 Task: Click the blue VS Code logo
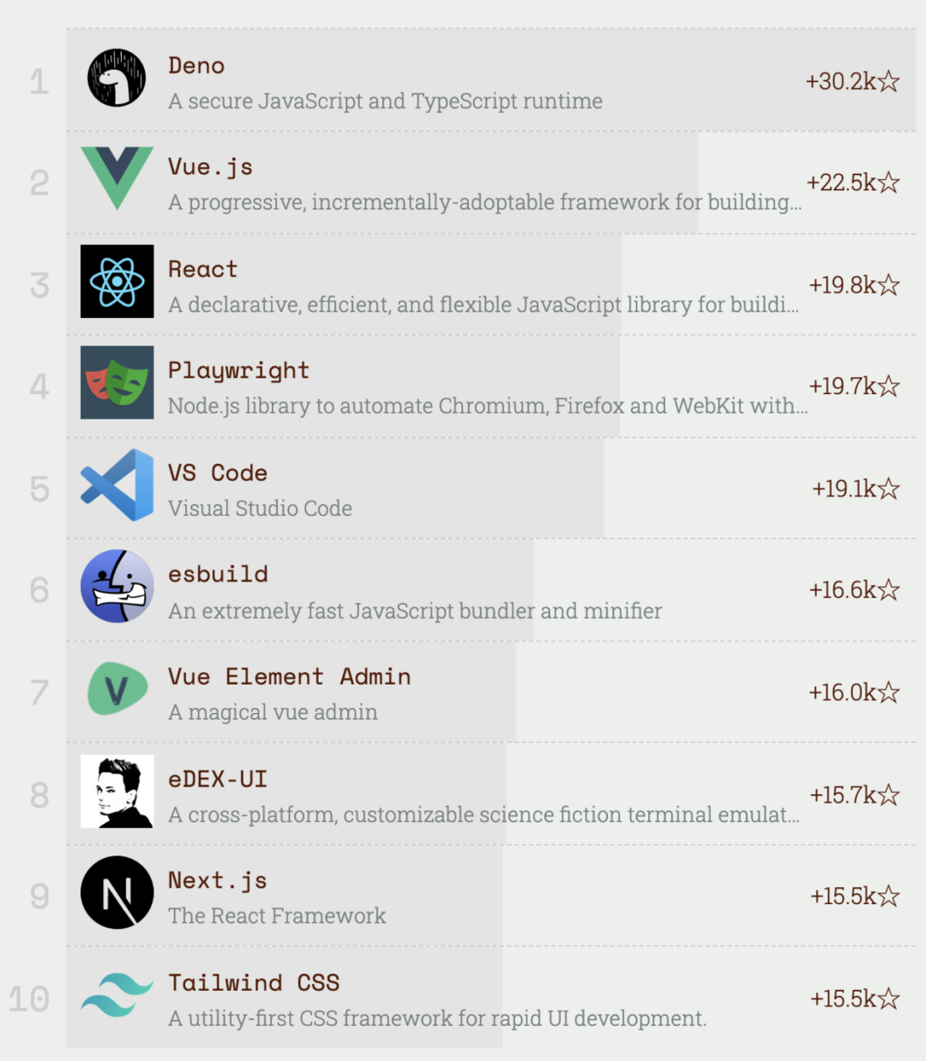(117, 484)
